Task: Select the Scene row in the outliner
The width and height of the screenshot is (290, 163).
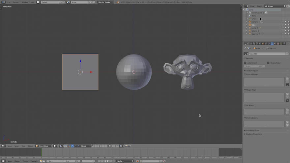Action: click(x=262, y=10)
